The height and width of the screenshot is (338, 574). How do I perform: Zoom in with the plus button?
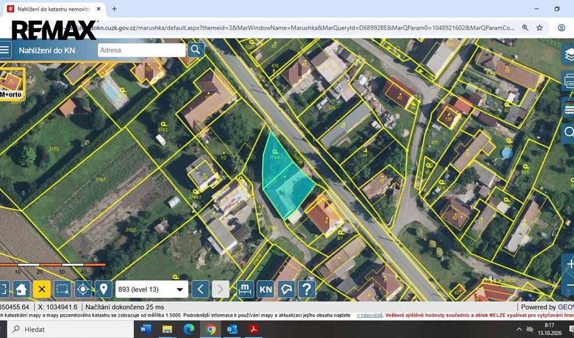[x=569, y=264]
